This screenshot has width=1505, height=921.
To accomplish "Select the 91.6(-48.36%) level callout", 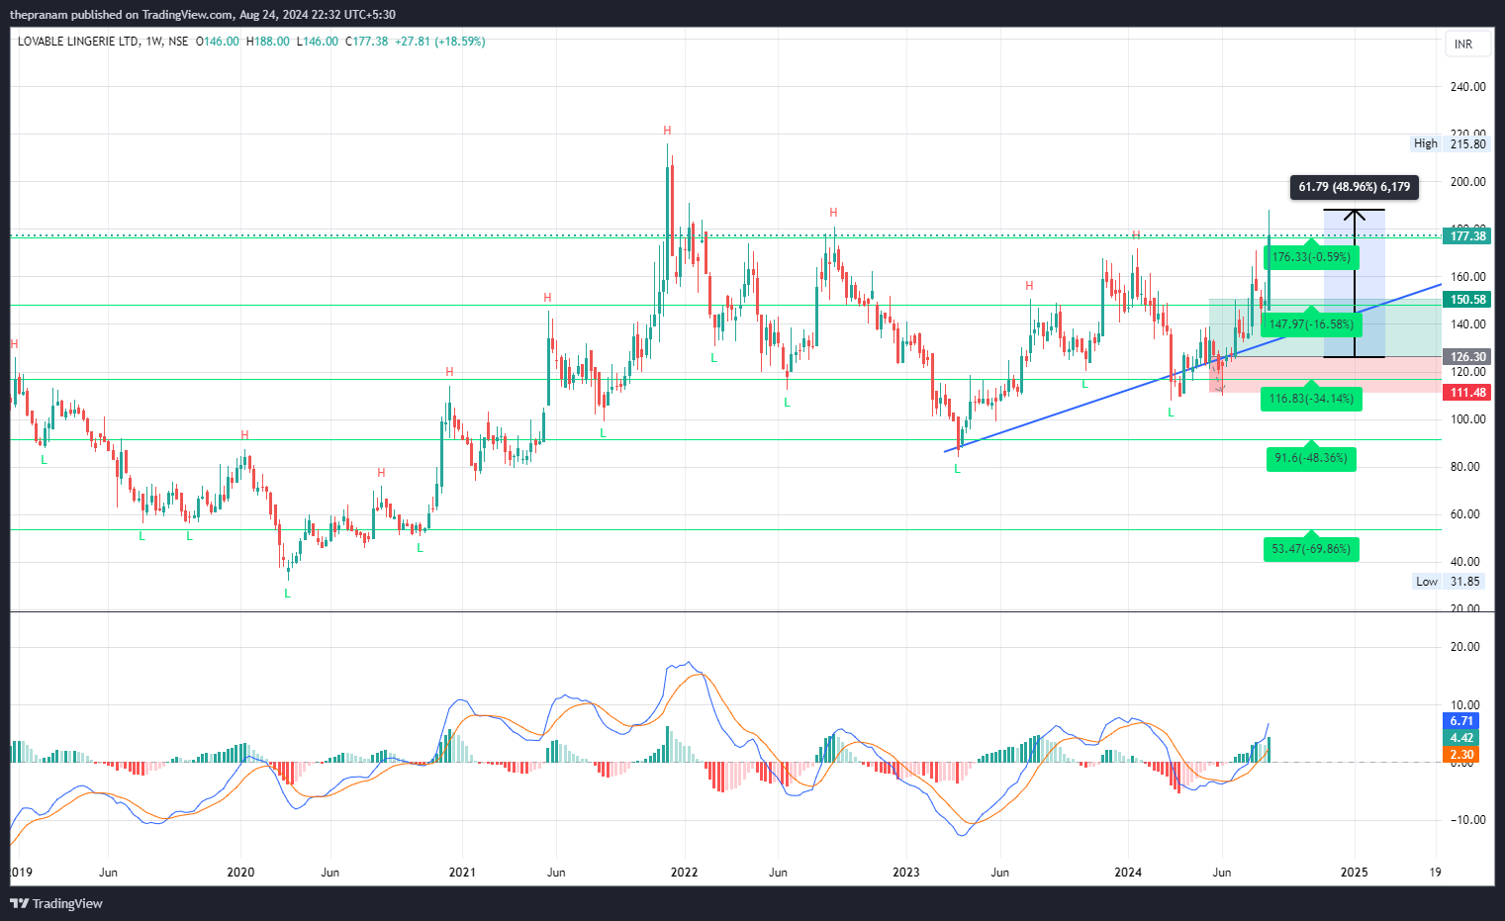I will click(x=1311, y=457).
